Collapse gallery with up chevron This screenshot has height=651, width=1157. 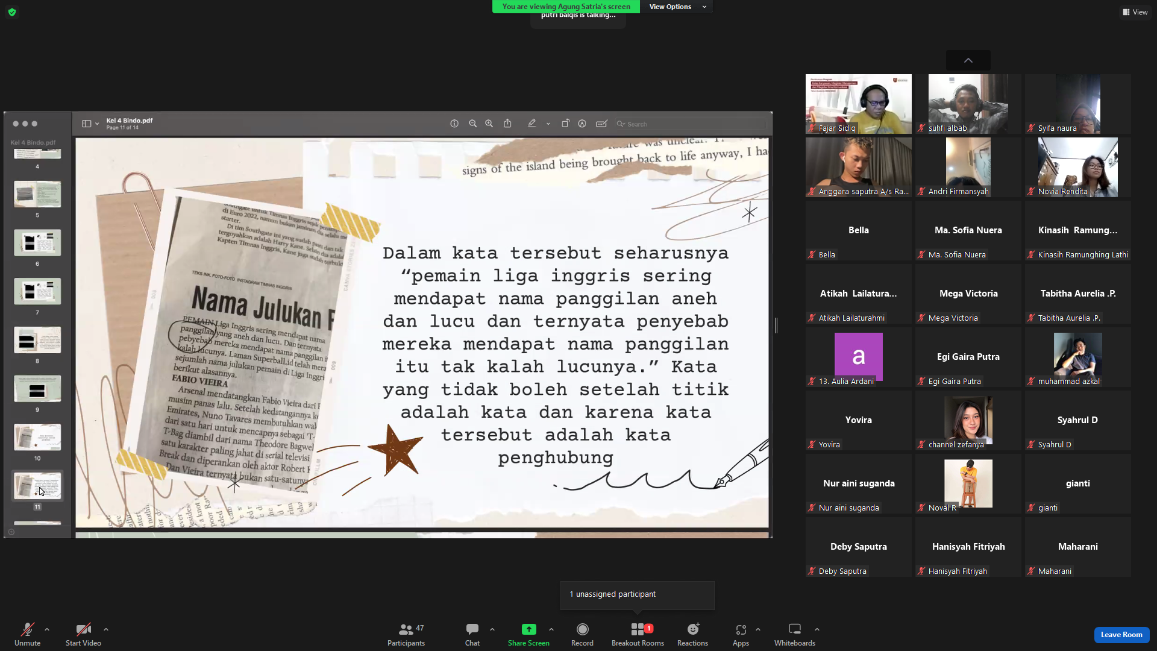tap(968, 60)
